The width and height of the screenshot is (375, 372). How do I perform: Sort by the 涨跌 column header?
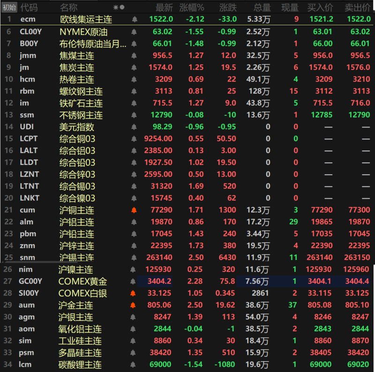[x=228, y=7]
